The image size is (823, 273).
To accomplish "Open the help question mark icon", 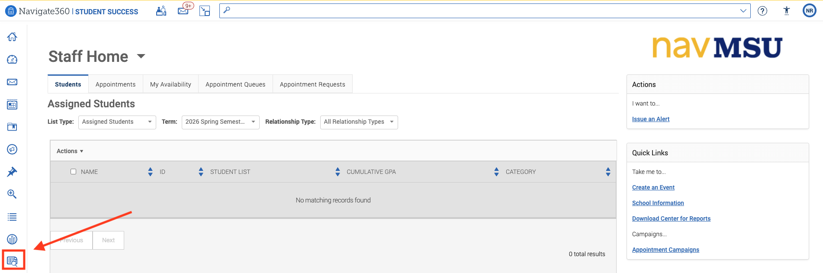I will pyautogui.click(x=762, y=11).
